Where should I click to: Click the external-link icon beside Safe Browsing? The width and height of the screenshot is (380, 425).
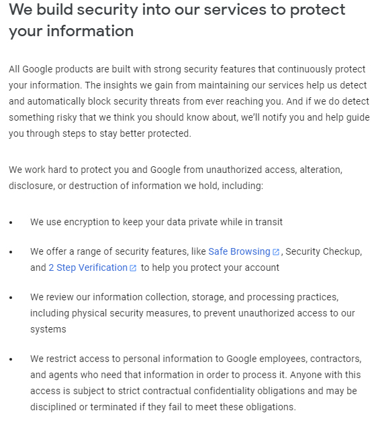pos(276,252)
